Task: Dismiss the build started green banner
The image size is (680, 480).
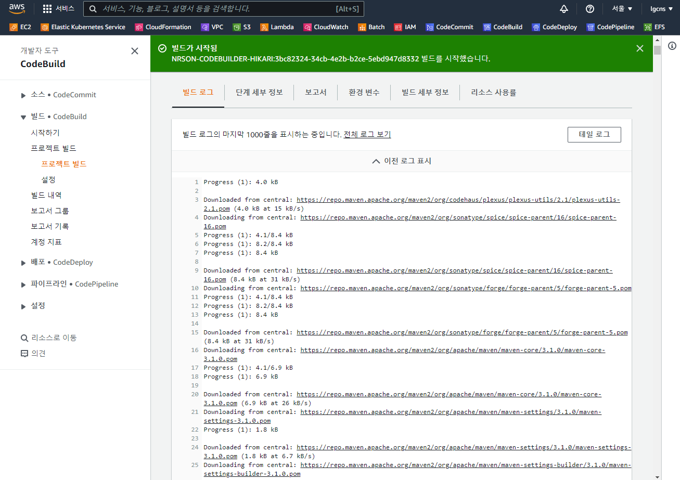Action: coord(640,48)
